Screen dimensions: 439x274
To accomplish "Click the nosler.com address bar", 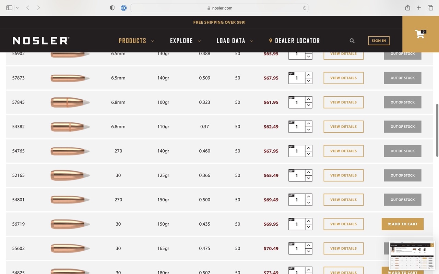I will pyautogui.click(x=219, y=8).
